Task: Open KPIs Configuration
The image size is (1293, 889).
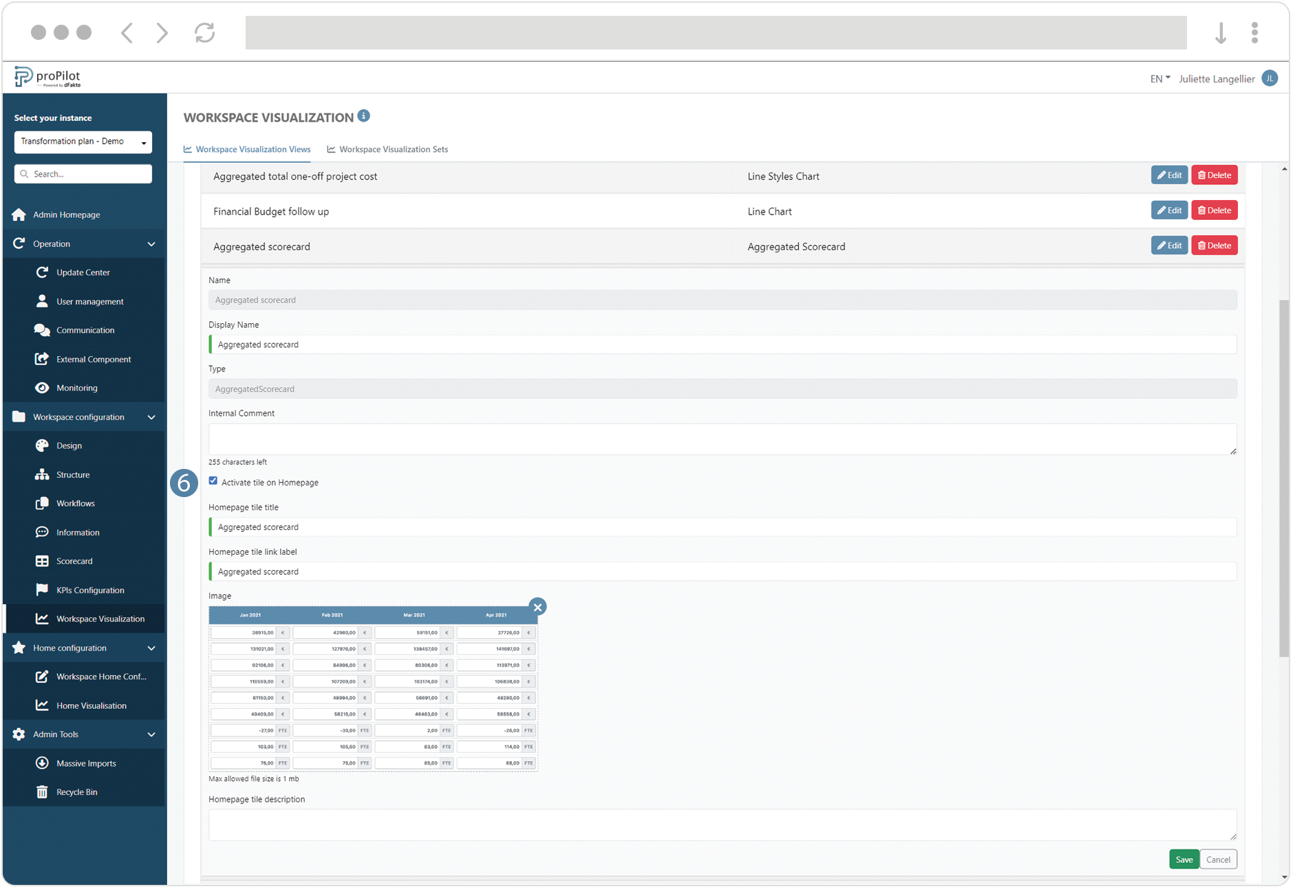Action: pos(90,589)
